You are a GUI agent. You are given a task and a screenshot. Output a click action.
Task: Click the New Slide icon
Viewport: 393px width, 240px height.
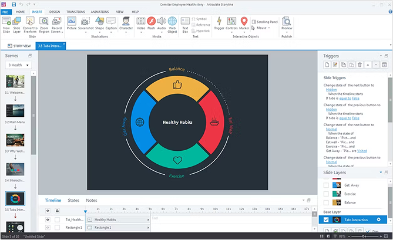tap(6, 22)
